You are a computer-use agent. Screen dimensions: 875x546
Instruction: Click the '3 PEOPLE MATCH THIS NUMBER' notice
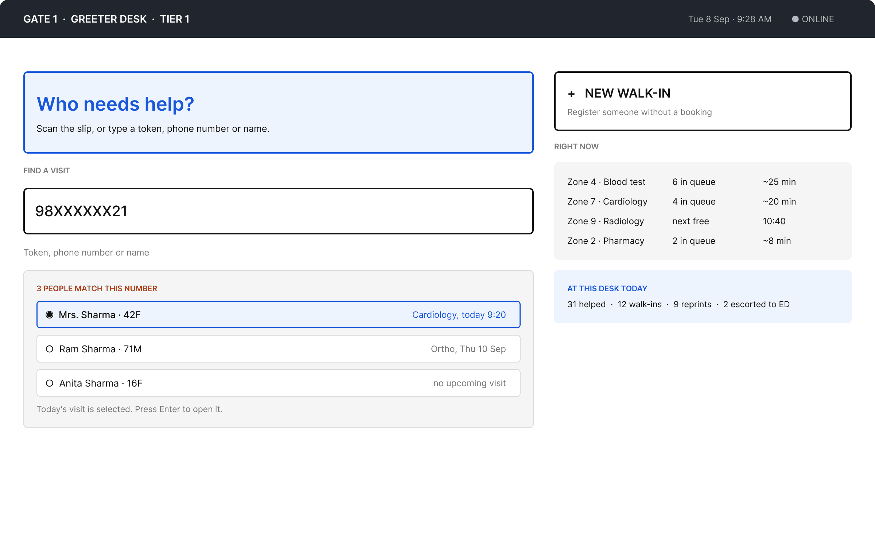tap(97, 288)
